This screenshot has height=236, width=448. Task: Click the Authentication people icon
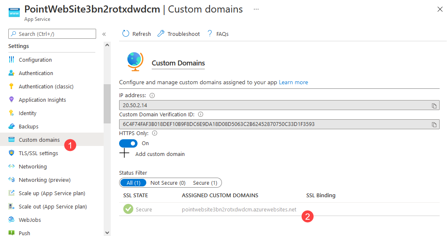pyautogui.click(x=11, y=73)
